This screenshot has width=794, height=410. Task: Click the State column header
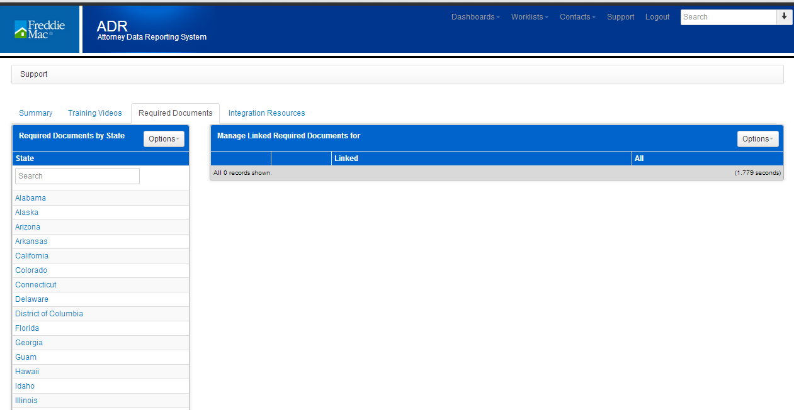point(101,158)
